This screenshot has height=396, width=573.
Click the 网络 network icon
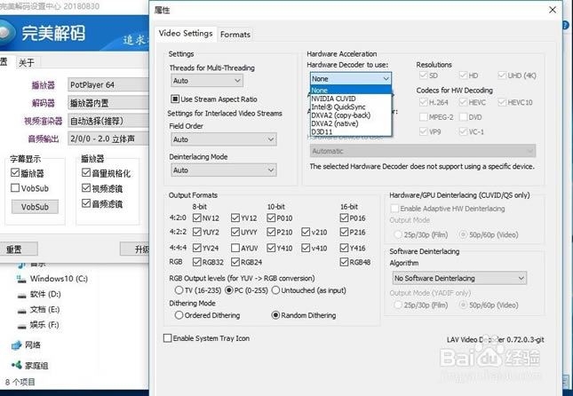(x=17, y=345)
